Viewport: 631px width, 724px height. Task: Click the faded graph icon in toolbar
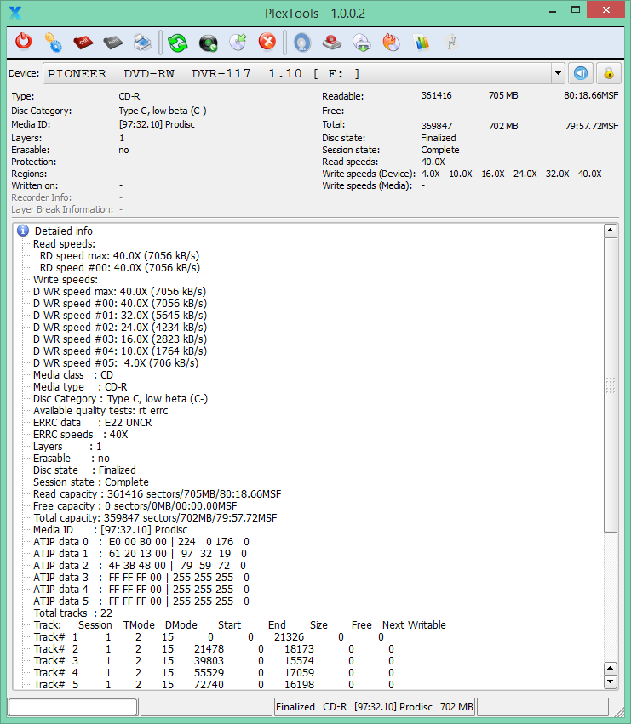point(451,43)
